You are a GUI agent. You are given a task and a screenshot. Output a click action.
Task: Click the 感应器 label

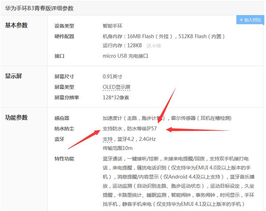pos(62,118)
